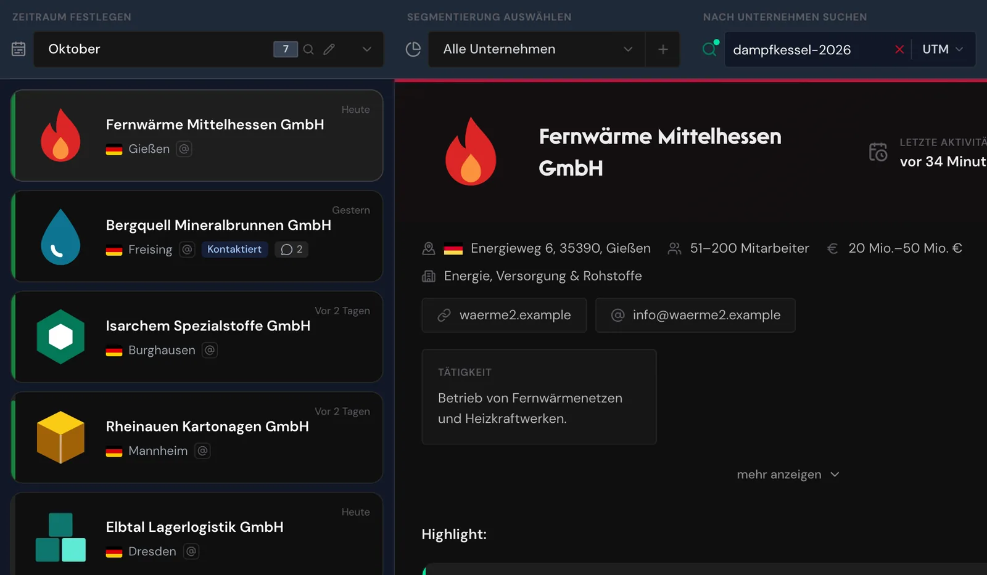Open the UTM filter dropdown
The image size is (987, 575).
point(943,49)
